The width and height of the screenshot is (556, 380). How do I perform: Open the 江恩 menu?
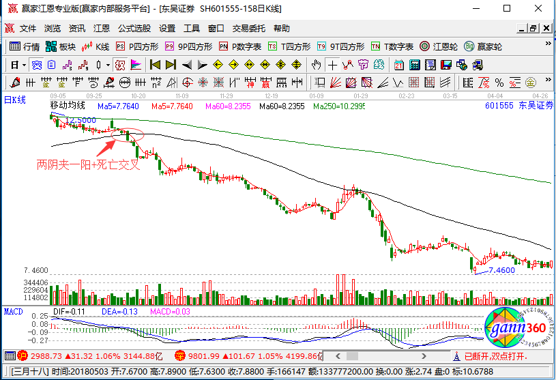pyautogui.click(x=102, y=29)
